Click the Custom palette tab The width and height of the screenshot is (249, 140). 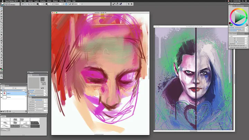point(3,116)
